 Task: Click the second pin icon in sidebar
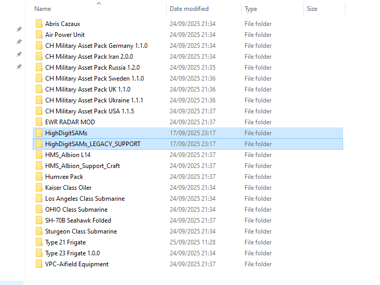(19, 42)
